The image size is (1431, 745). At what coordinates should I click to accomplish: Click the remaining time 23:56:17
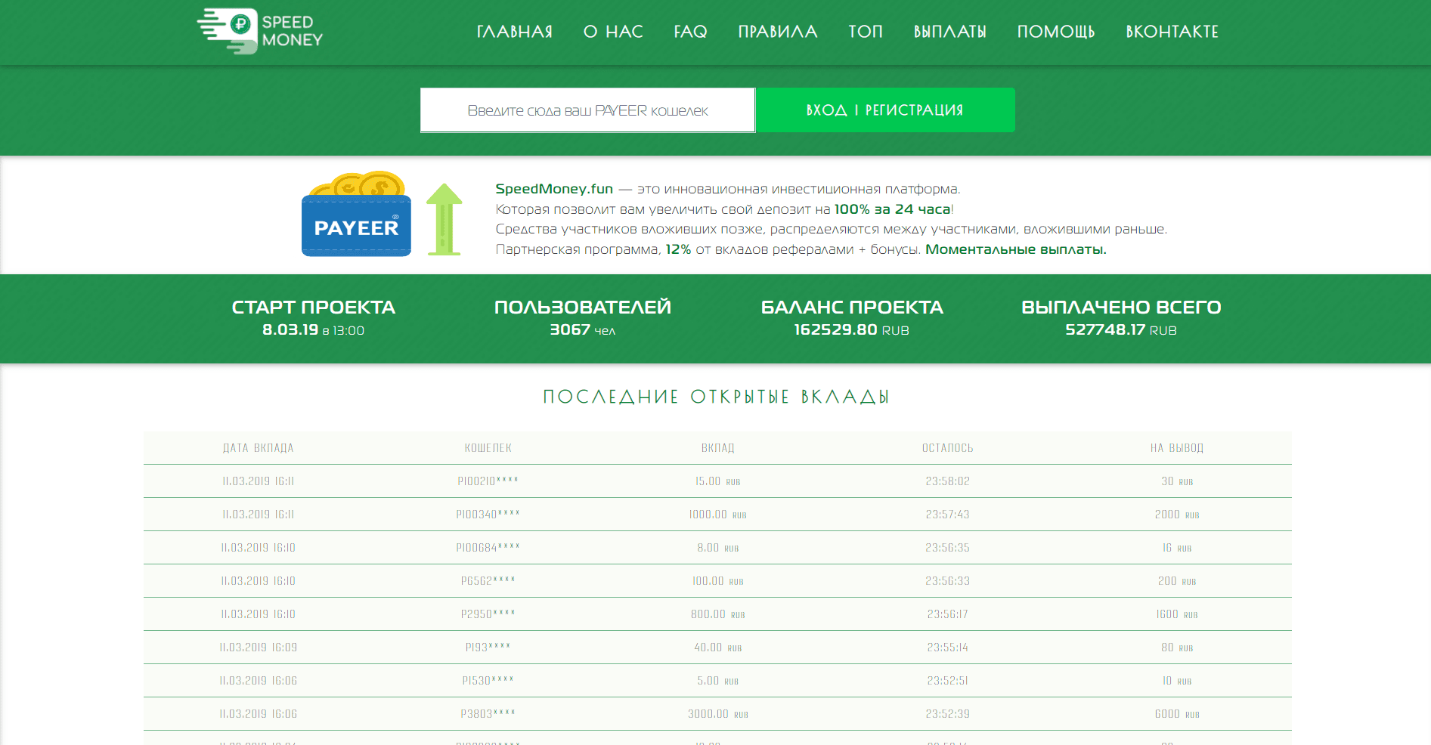tap(948, 614)
